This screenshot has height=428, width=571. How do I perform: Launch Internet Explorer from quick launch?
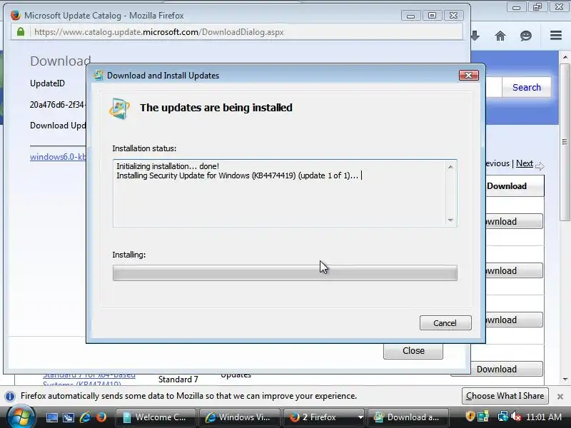[x=85, y=417]
